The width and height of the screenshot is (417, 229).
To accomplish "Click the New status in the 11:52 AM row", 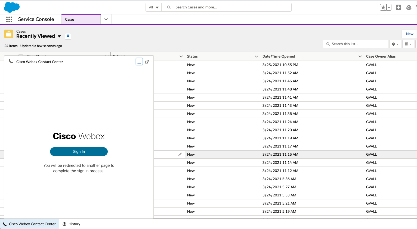I will [x=191, y=73].
